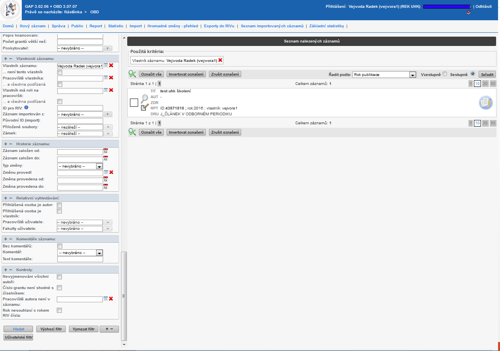Screen dimensions: 500x351
Task: Remove the Vlastník záznamu criterion via its red X
Action: [x=220, y=60]
